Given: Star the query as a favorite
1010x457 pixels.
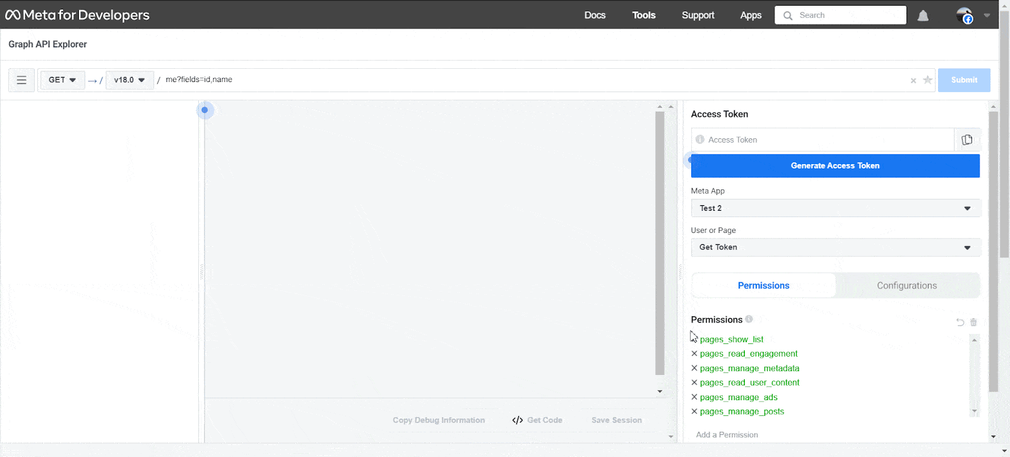Looking at the screenshot, I should tap(927, 80).
